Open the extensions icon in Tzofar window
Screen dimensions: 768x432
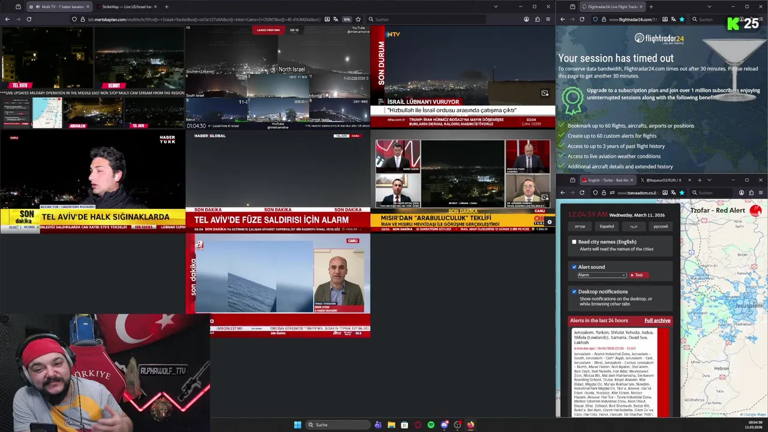[751, 193]
